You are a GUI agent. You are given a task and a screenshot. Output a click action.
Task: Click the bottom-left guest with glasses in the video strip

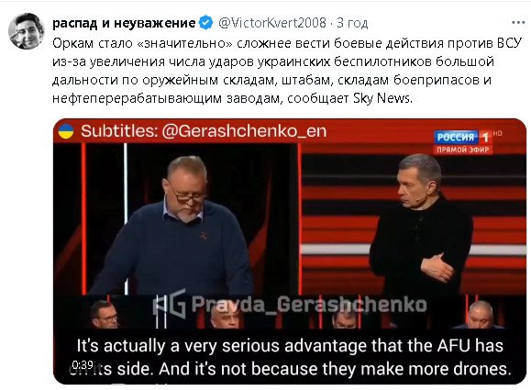(104, 315)
